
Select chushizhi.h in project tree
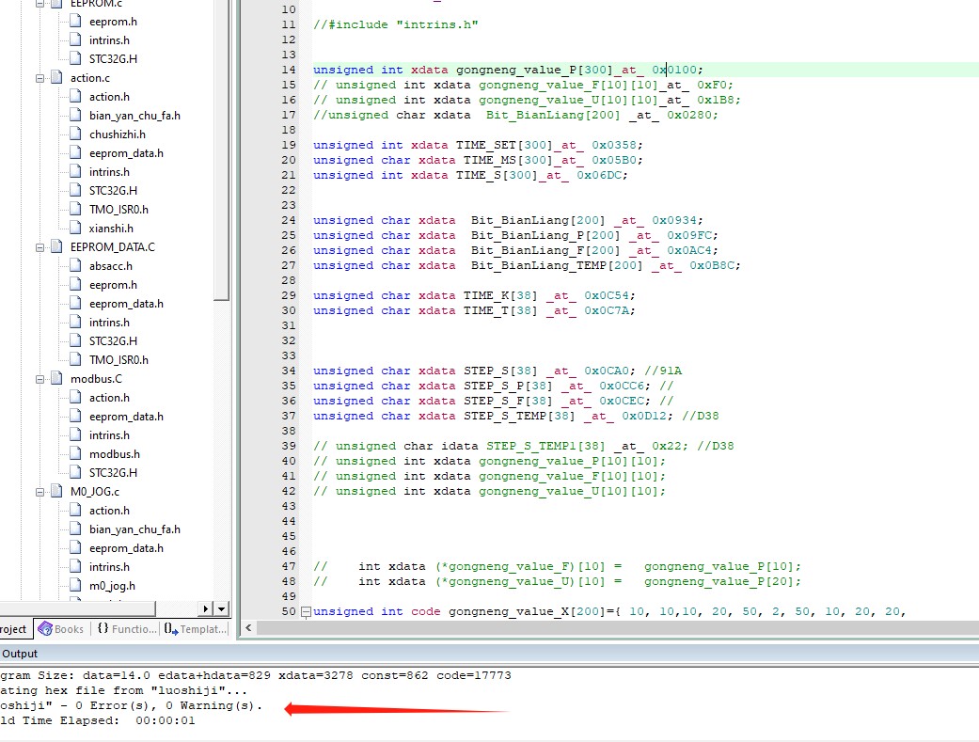pos(117,134)
